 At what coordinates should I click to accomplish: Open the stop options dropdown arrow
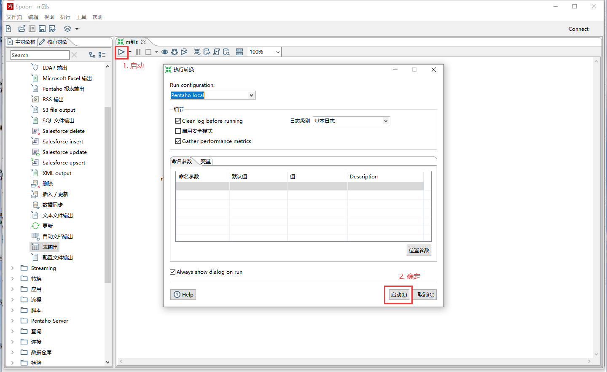[156, 52]
